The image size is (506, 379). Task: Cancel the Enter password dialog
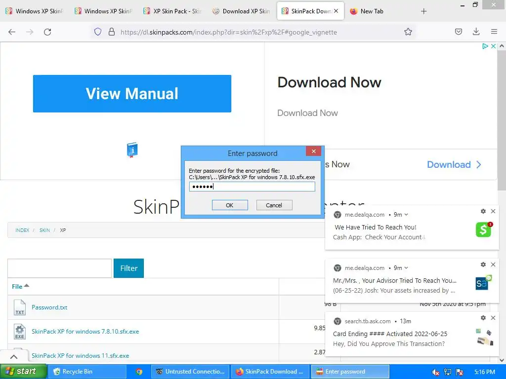pos(274,205)
